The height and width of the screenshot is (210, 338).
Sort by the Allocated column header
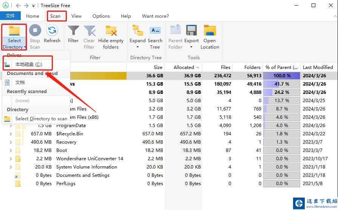coord(184,67)
